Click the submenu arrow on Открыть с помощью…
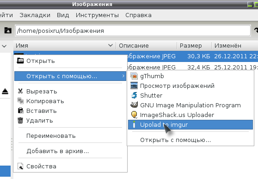The height and width of the screenshot is (179, 258). [123, 76]
